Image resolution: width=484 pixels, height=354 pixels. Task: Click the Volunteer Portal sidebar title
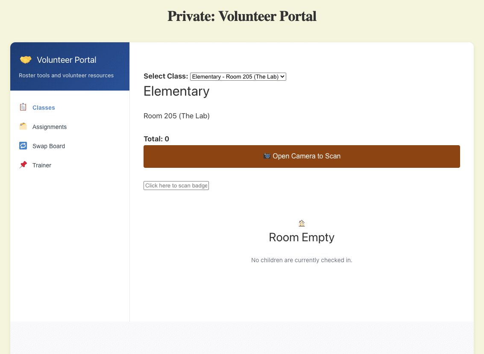67,60
